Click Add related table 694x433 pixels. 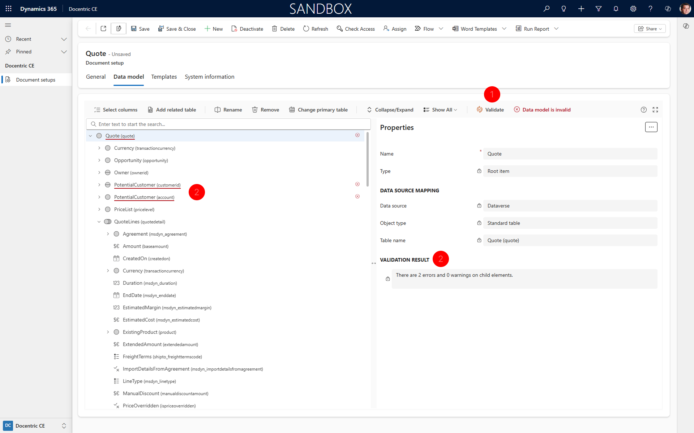(x=172, y=110)
